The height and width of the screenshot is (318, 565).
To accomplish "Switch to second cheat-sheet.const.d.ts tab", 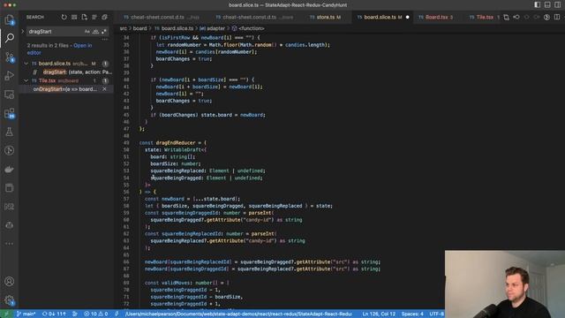I will [x=254, y=17].
